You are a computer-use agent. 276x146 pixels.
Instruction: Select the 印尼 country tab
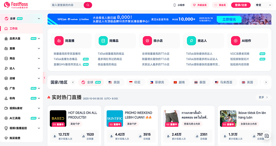(136, 82)
